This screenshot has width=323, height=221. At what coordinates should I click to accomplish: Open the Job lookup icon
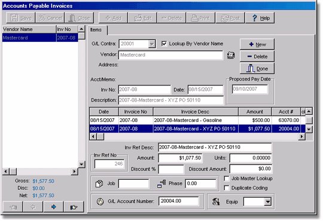pyautogui.click(x=99, y=183)
